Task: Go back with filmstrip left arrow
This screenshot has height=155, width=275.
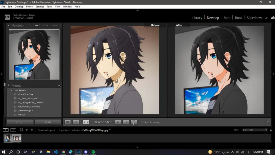Action: tap(27, 130)
